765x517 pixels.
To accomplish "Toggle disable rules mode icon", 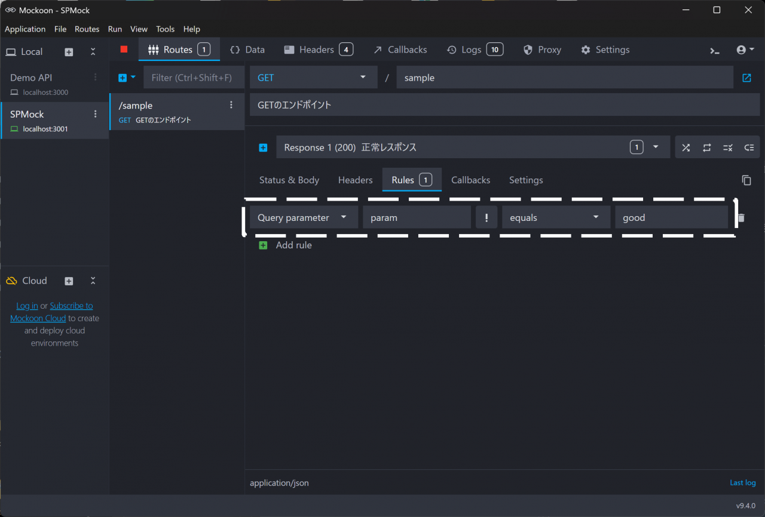I will coord(727,147).
